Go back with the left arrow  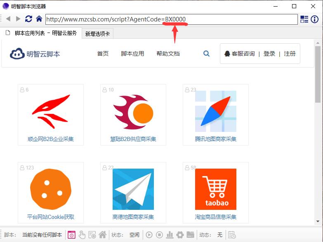[x=8, y=19]
